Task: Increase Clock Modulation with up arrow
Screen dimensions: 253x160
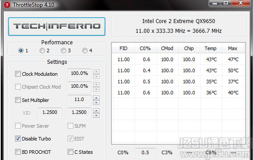Action: 96,71
